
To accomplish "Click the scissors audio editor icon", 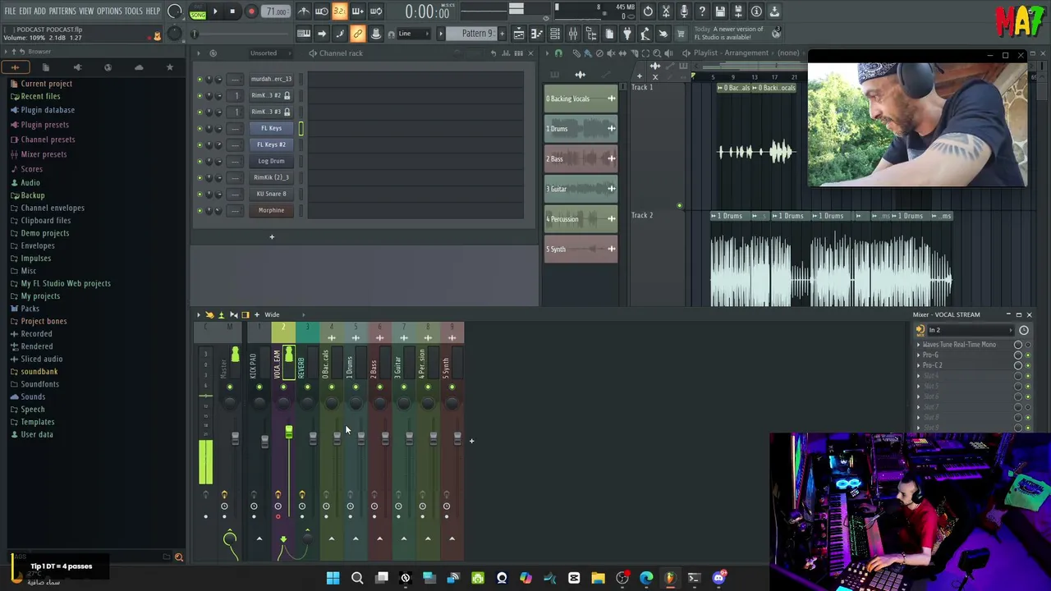I will click(x=666, y=11).
